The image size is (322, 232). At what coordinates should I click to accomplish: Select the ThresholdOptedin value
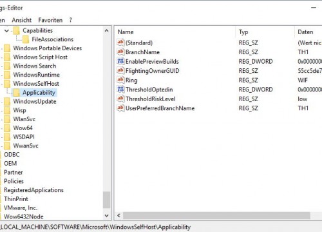pyautogui.click(x=149, y=90)
